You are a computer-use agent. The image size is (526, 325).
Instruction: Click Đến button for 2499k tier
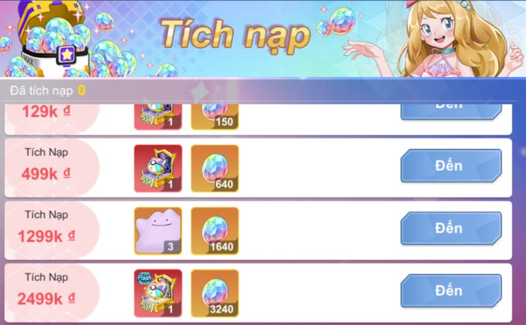(451, 291)
